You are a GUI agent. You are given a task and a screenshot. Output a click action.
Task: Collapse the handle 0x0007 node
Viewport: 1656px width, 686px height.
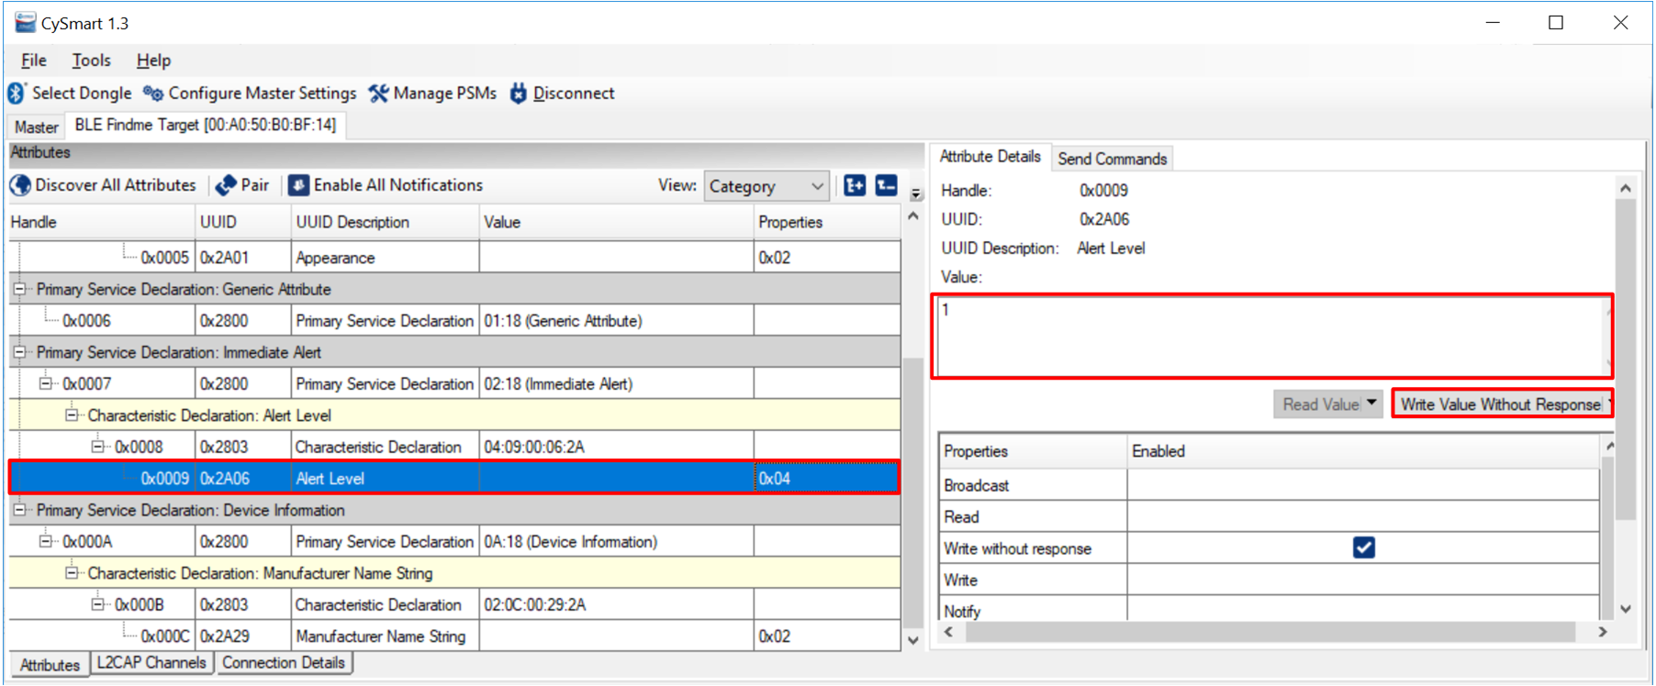point(45,383)
